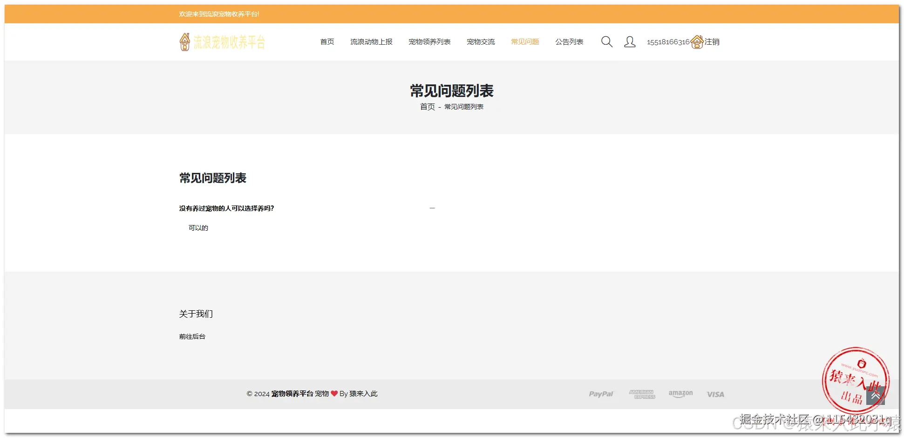
Task: Collapse the question 没有养过宠物的人可以选择养吗 using the minus
Action: coord(432,208)
